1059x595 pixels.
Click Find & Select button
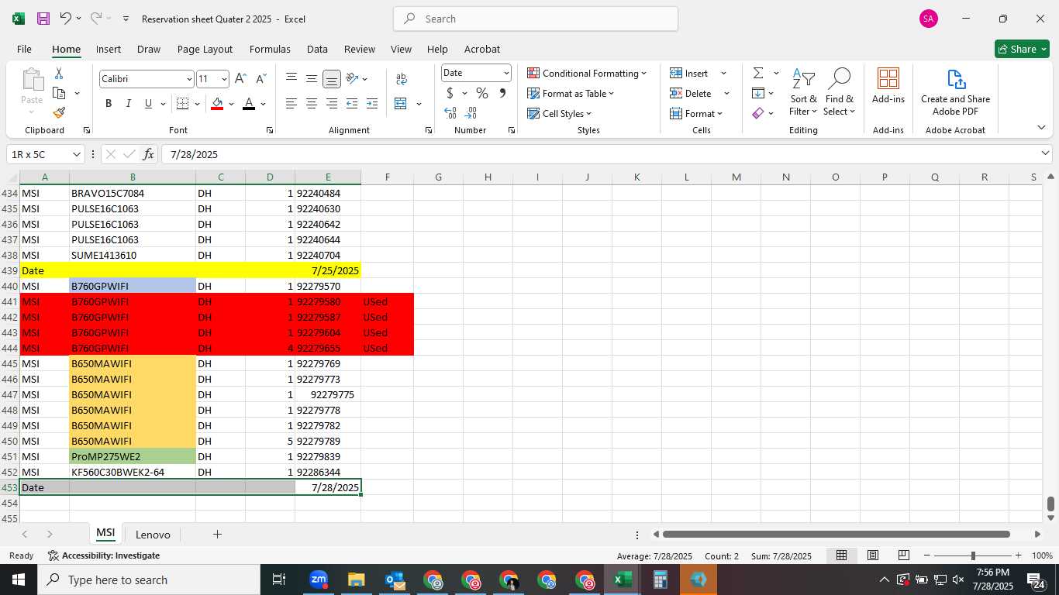coord(840,91)
